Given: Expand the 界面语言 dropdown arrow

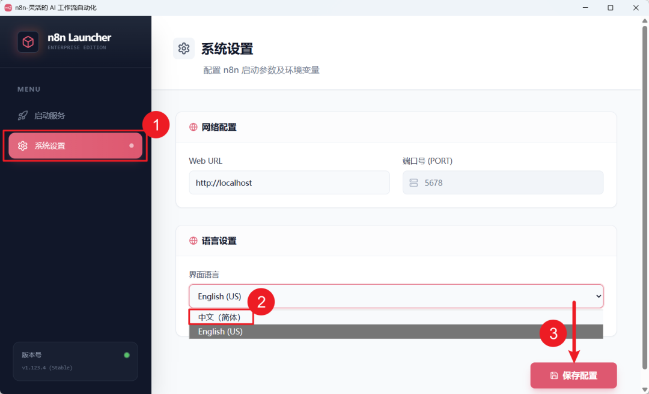Looking at the screenshot, I should (x=598, y=296).
